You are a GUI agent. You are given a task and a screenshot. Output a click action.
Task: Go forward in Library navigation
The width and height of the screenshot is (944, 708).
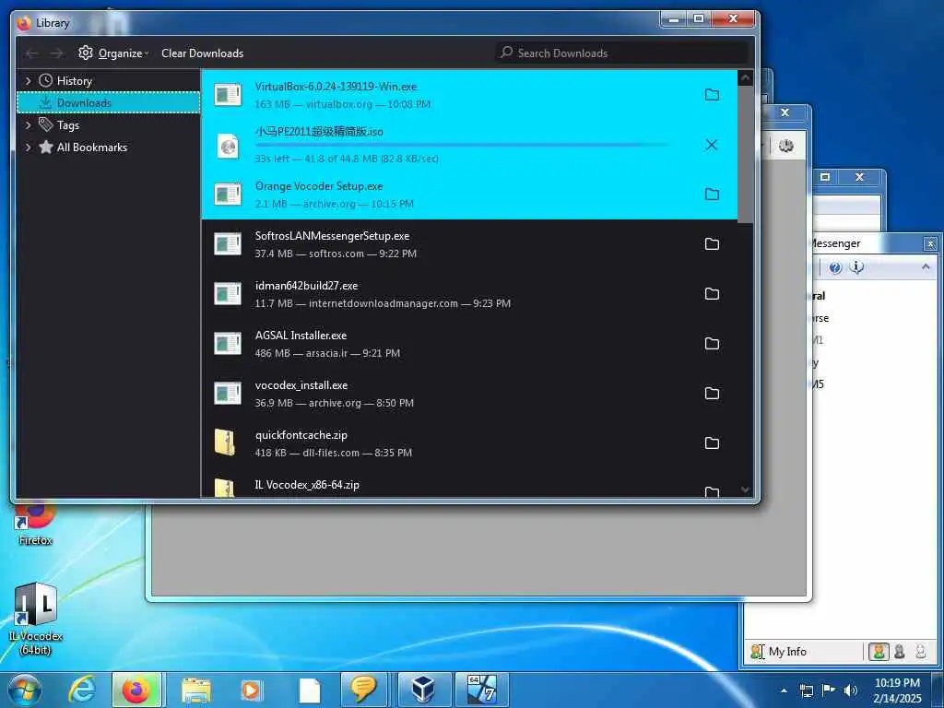[56, 53]
